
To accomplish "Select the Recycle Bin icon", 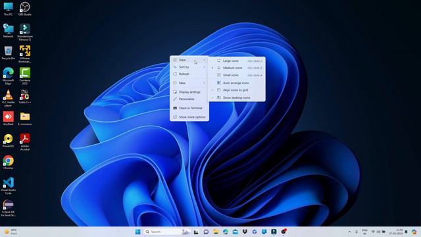I will coord(8,53).
